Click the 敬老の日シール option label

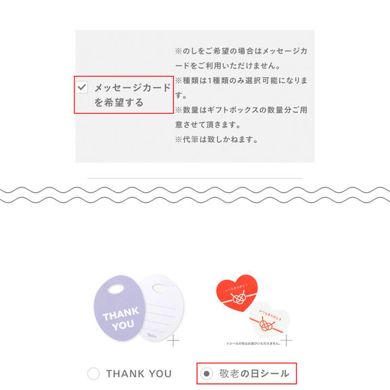tap(254, 374)
